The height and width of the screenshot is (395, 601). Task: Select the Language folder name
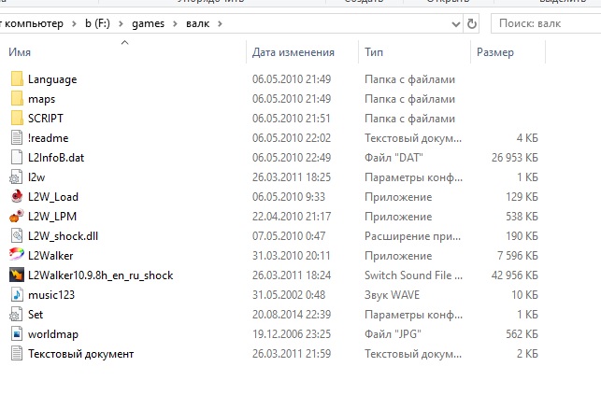coord(52,79)
